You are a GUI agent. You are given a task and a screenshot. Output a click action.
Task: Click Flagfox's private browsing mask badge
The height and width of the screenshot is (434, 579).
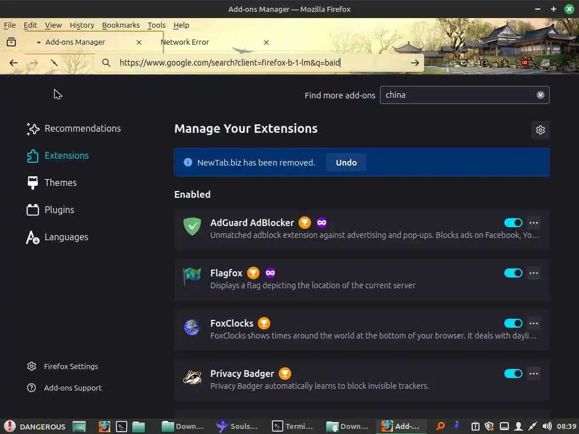point(270,273)
